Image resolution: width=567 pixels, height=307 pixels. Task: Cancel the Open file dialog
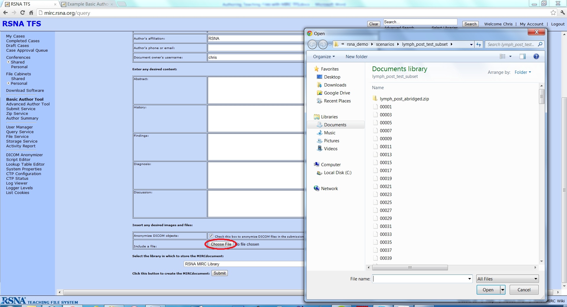[x=524, y=290]
